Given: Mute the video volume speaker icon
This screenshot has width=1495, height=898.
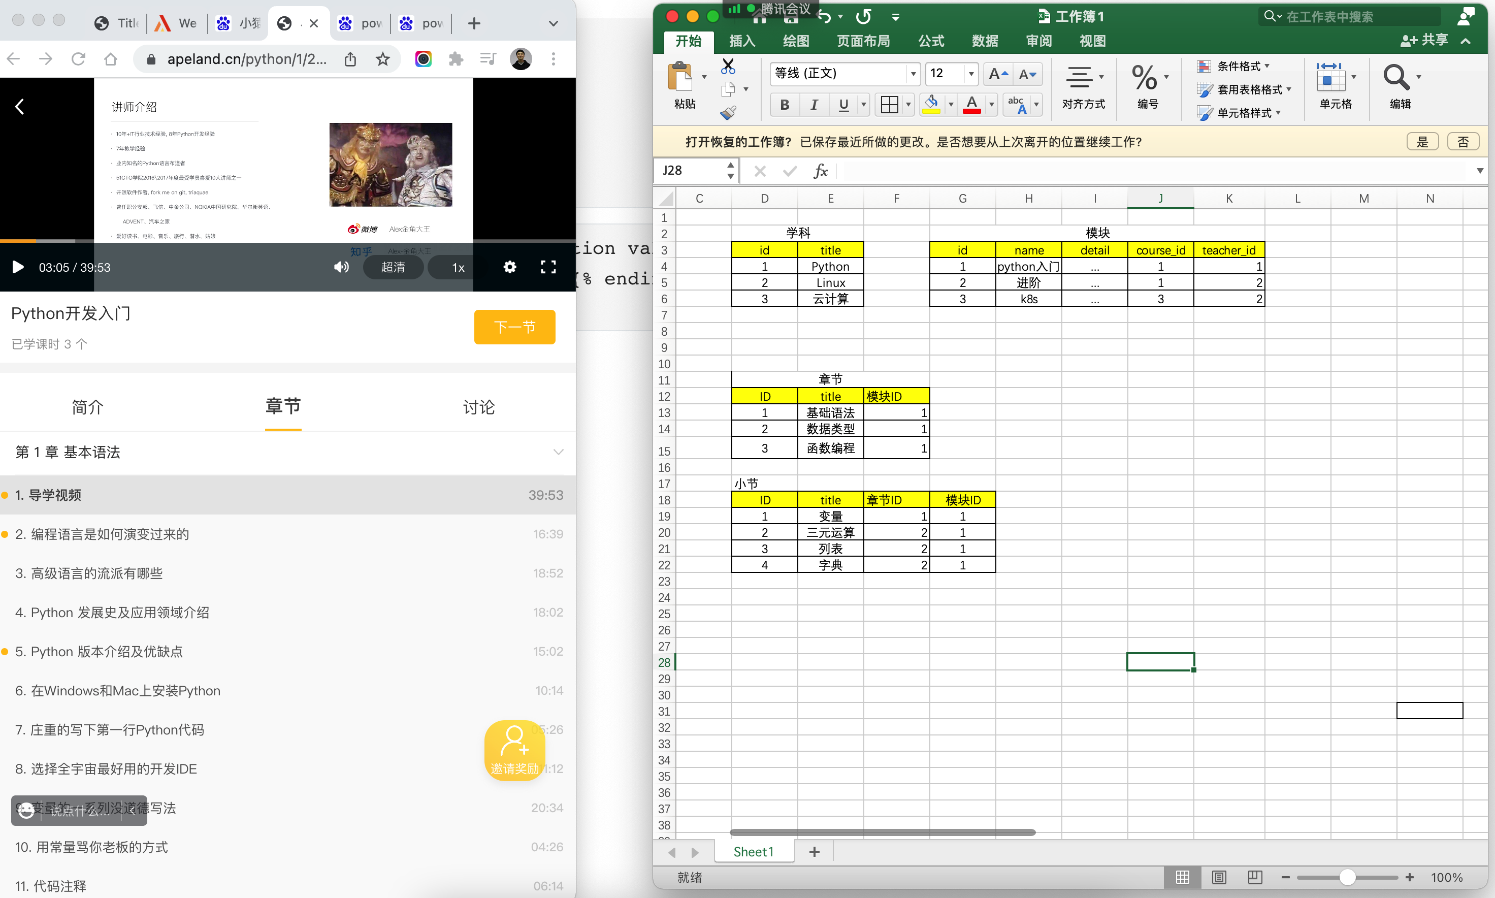Looking at the screenshot, I should [x=341, y=267].
